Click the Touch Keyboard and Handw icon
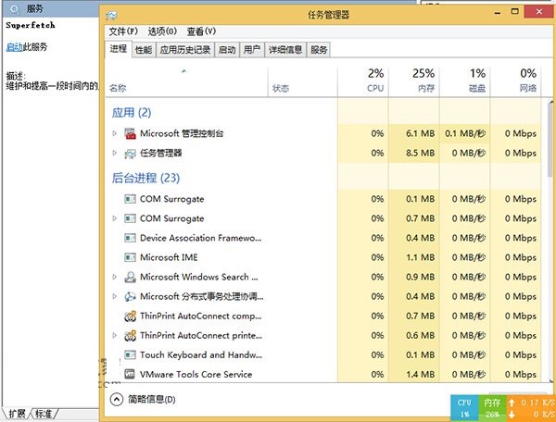 pyautogui.click(x=130, y=354)
